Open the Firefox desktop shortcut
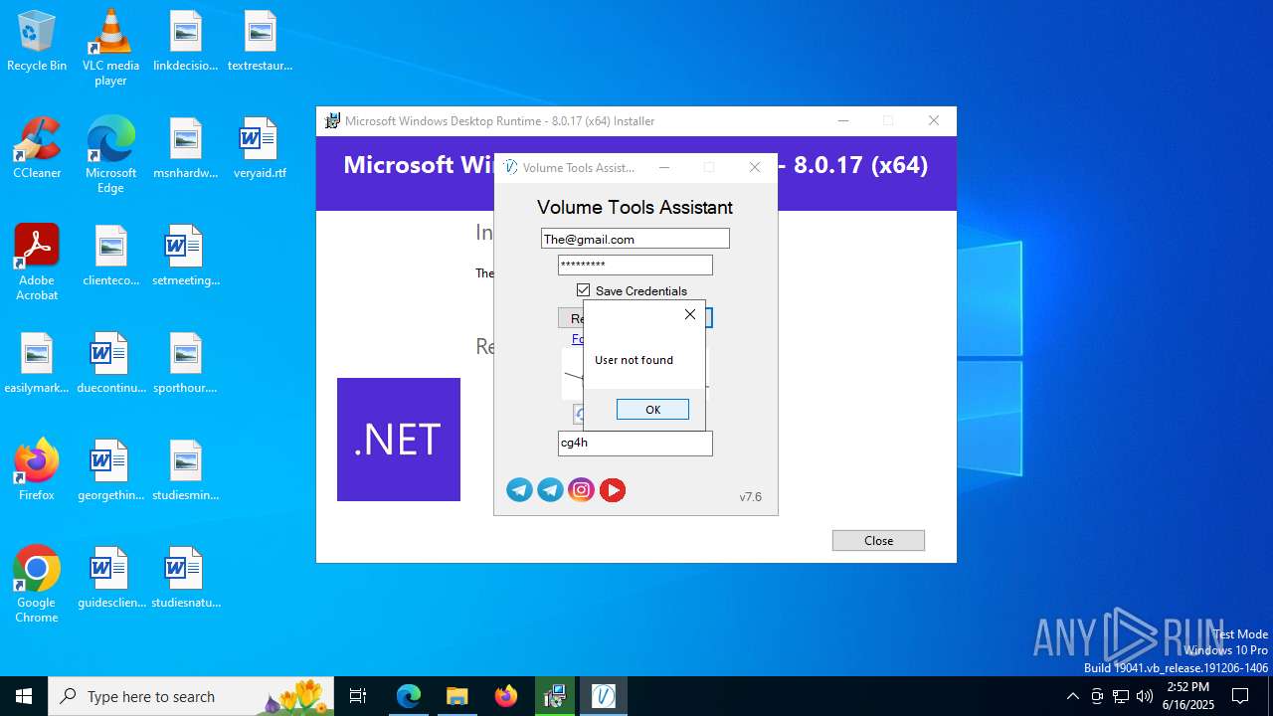Viewport: 1273px width, 716px height. [37, 471]
